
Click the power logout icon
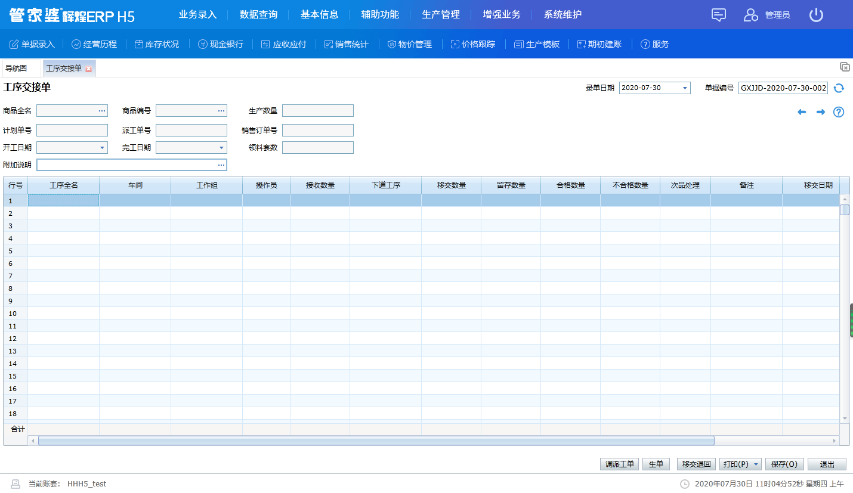(x=816, y=15)
